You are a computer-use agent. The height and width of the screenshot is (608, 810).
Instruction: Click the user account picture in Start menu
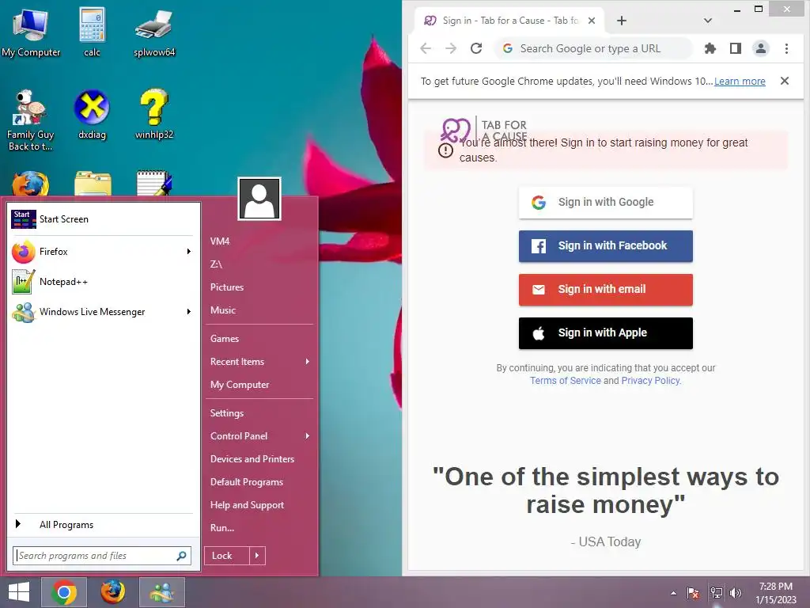[259, 199]
